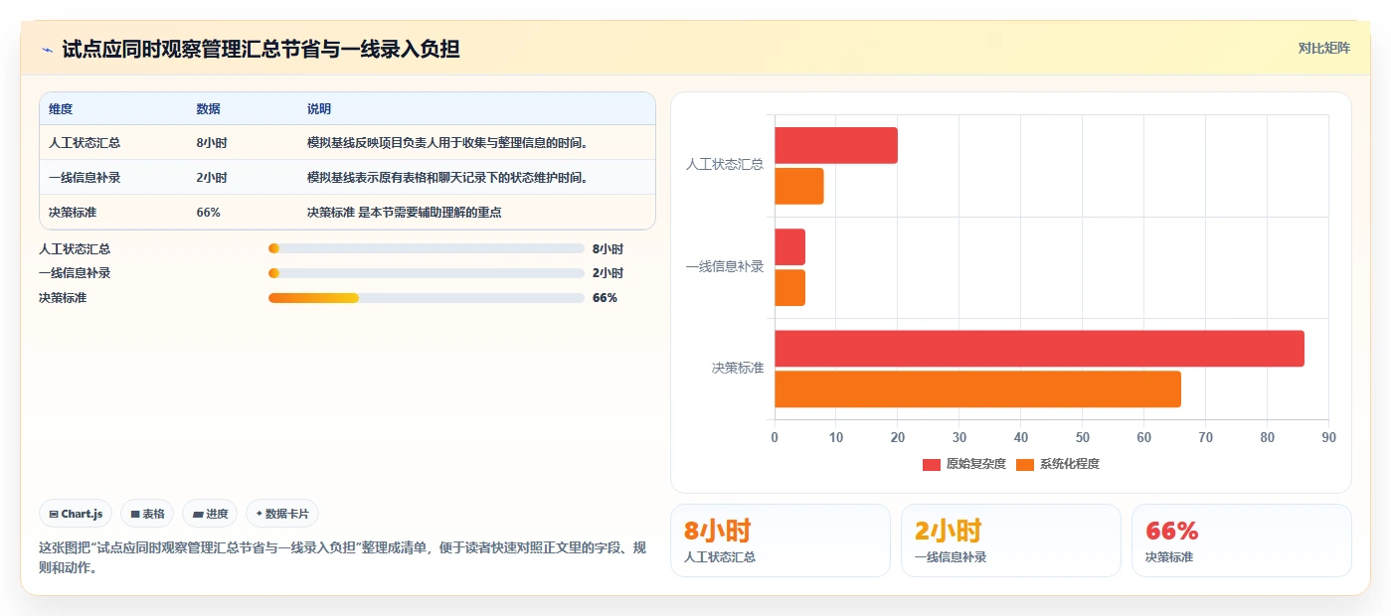Click the orange 一线信息补录 chart bar
Image resolution: width=1391 pixels, height=616 pixels.
(x=790, y=288)
